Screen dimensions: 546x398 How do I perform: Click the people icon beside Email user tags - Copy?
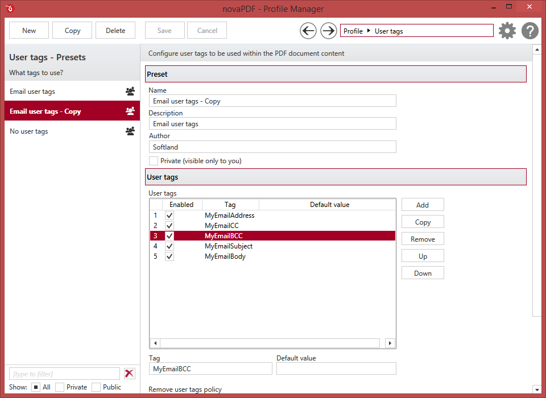click(x=130, y=111)
